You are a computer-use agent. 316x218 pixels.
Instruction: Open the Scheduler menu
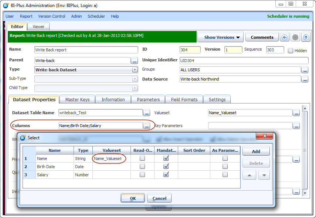[x=96, y=16]
